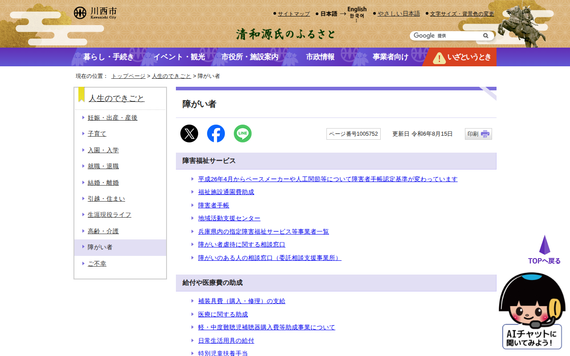Viewport: 570px width, 356px height.
Task: Open the 障害者手帳 link
Action: click(214, 205)
